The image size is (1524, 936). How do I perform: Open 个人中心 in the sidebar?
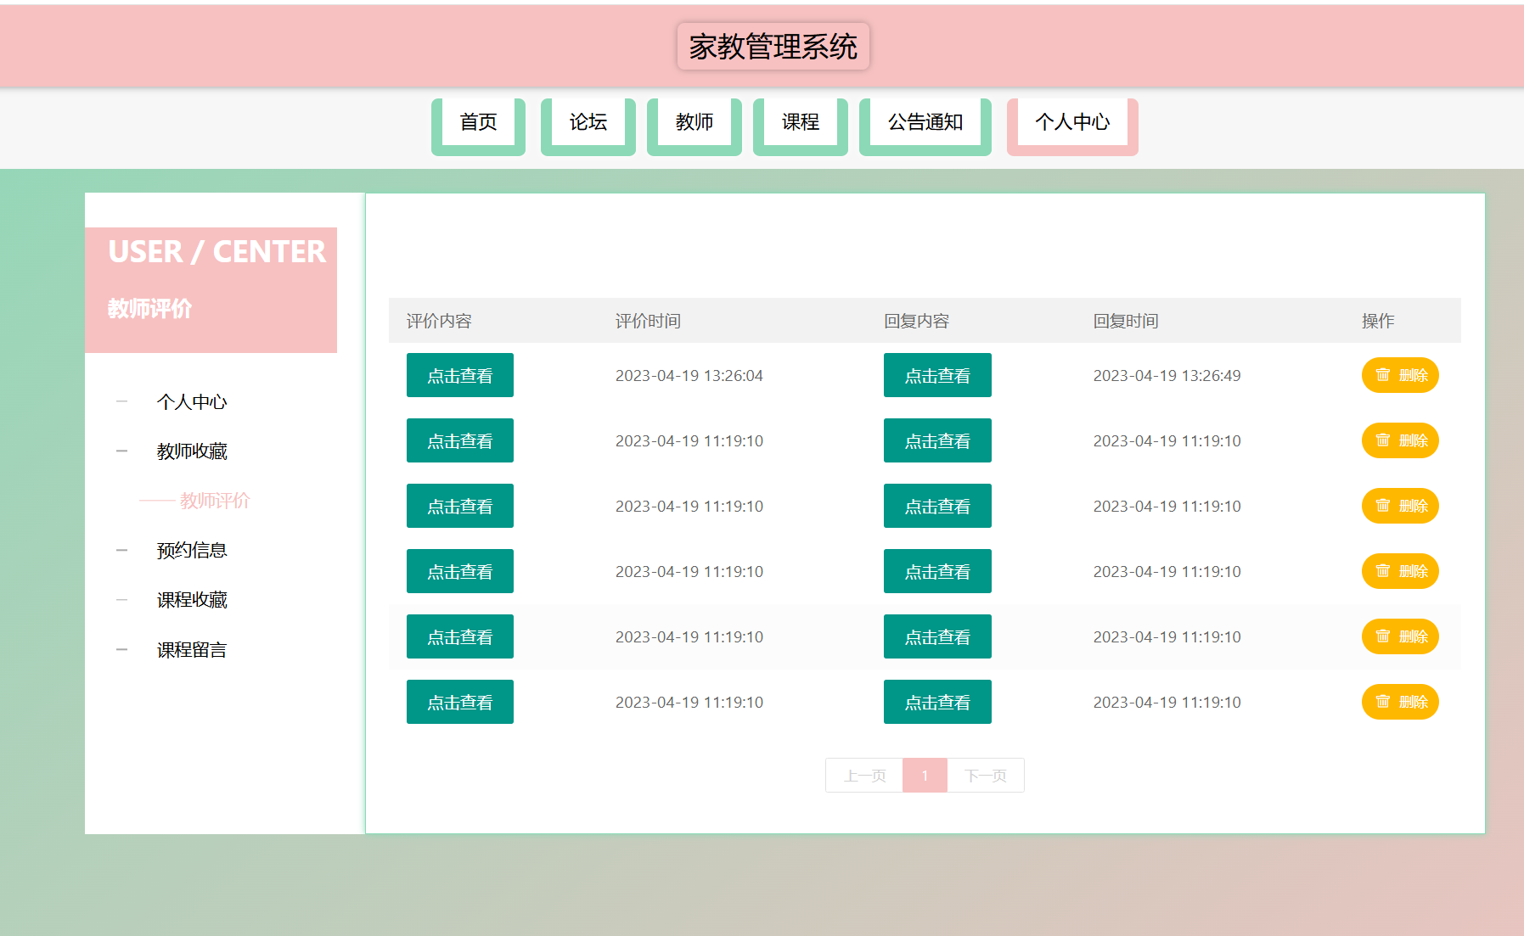click(x=192, y=402)
